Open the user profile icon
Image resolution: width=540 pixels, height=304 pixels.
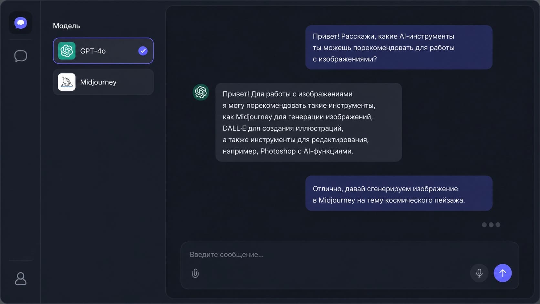point(21,278)
